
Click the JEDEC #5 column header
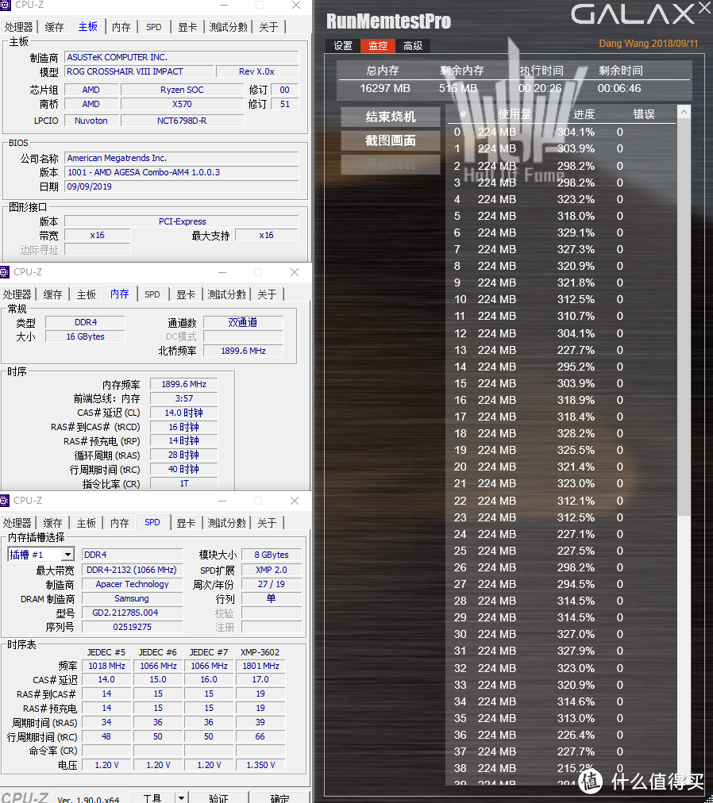(x=106, y=652)
